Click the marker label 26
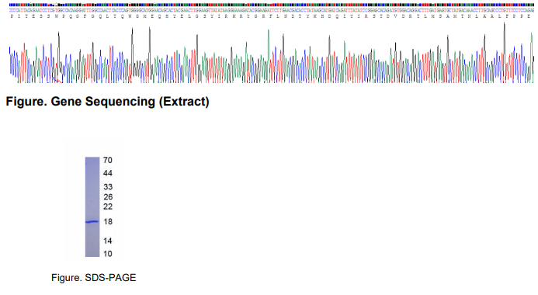538x295 pixels. tap(108, 197)
